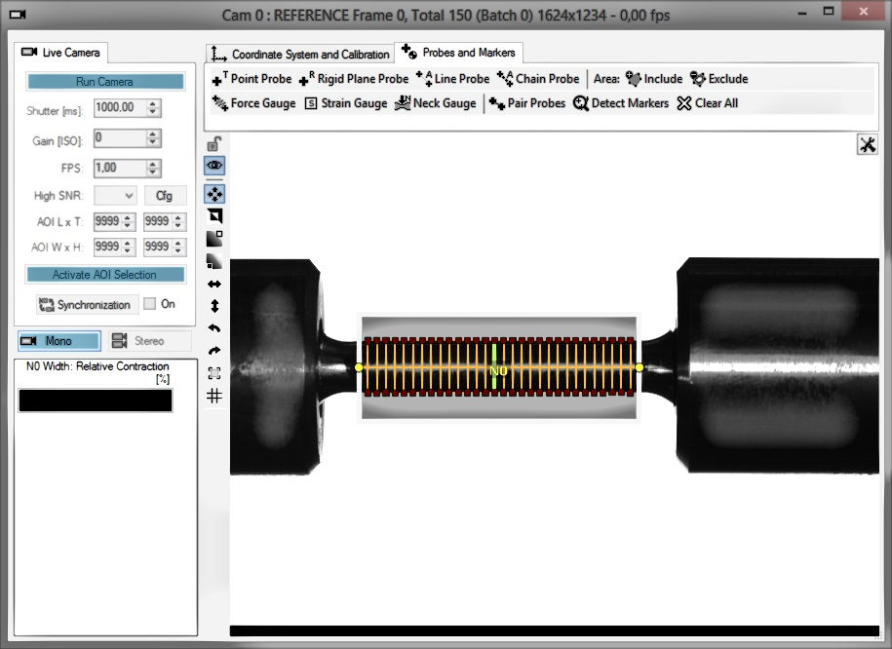Click AOI L x T second spinner arrows
The image size is (892, 649).
click(x=178, y=221)
